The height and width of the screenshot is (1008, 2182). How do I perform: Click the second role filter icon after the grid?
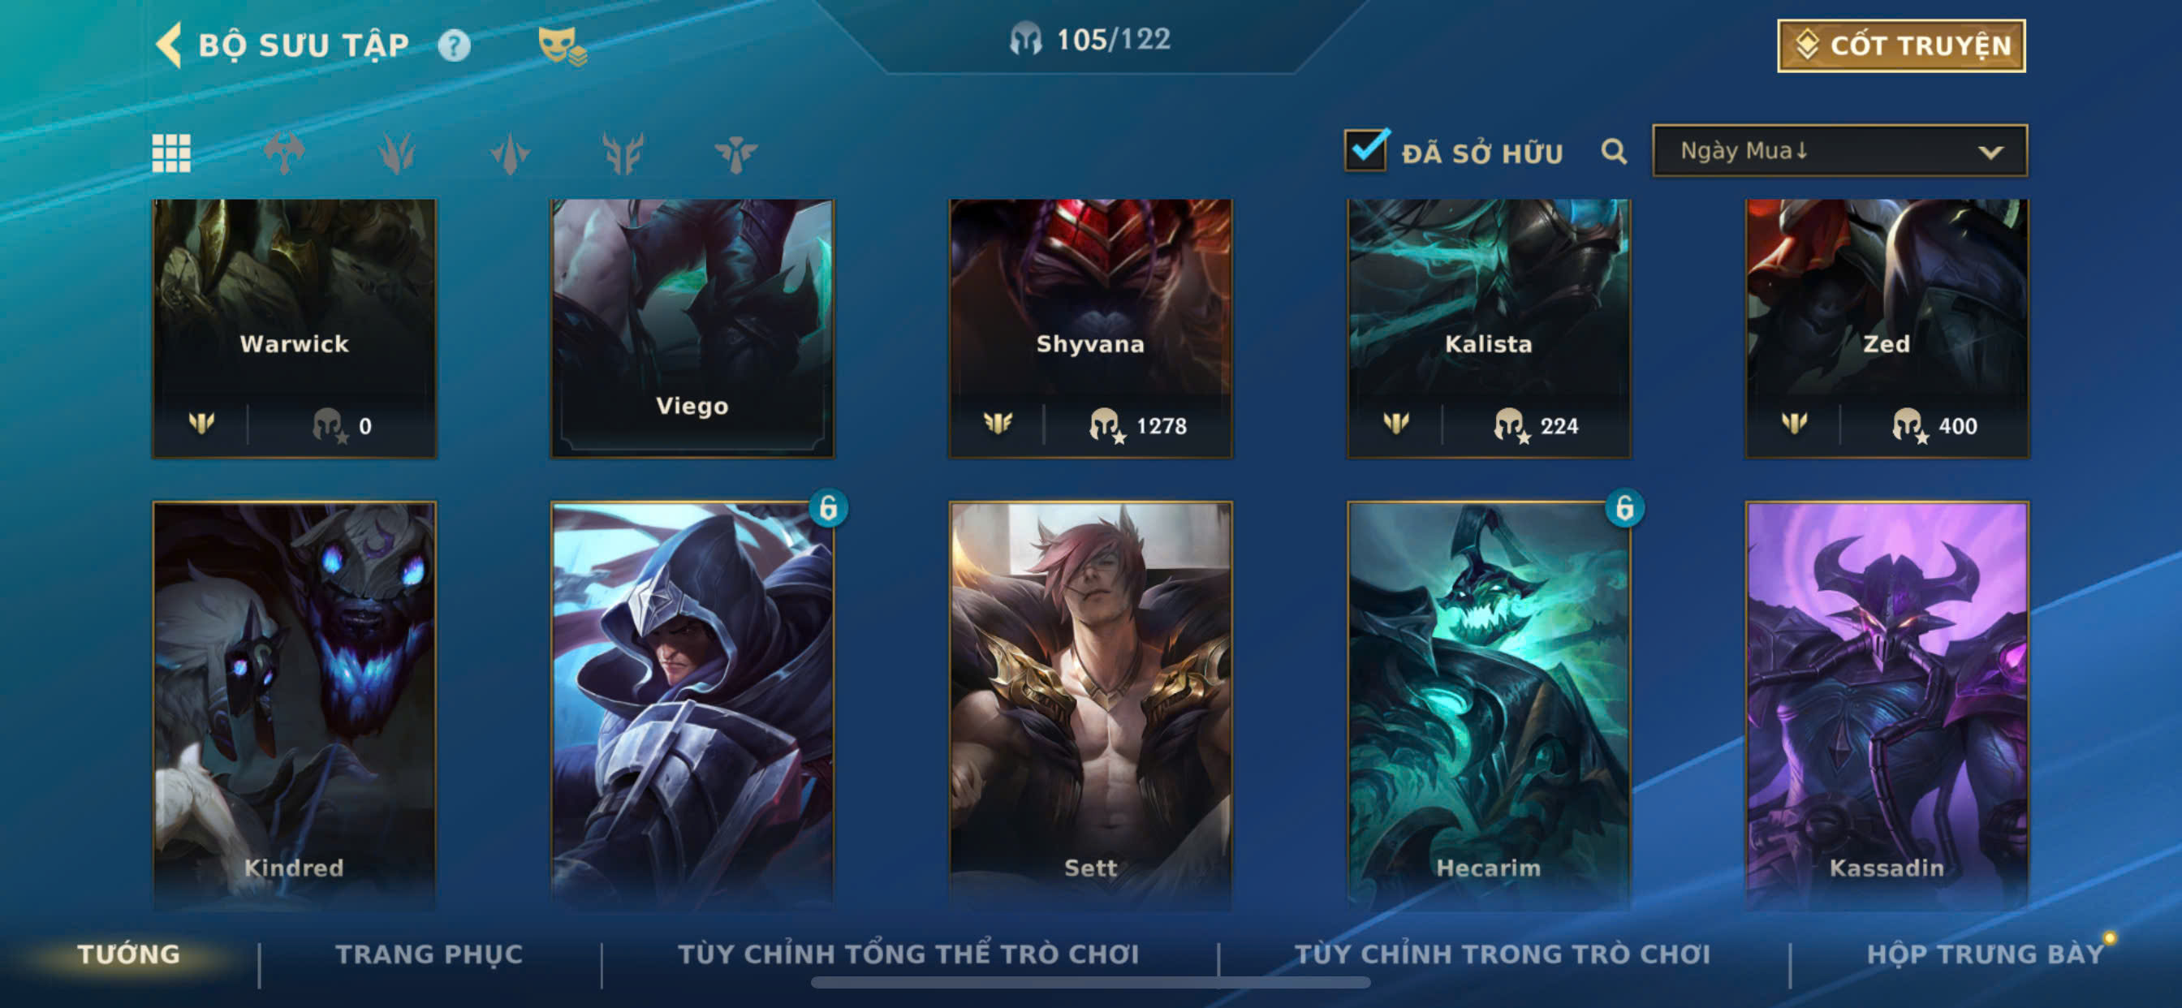pyautogui.click(x=396, y=153)
